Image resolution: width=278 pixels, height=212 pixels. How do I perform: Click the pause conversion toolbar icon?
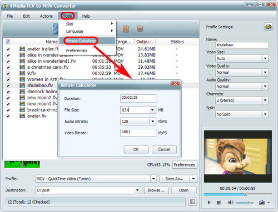(x=126, y=29)
